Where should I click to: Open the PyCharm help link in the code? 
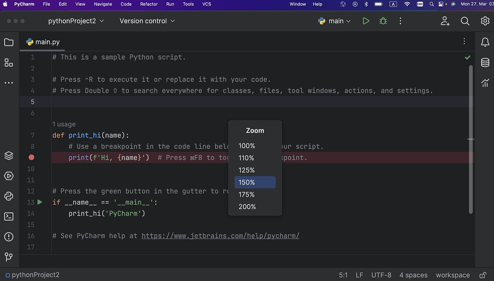click(220, 236)
